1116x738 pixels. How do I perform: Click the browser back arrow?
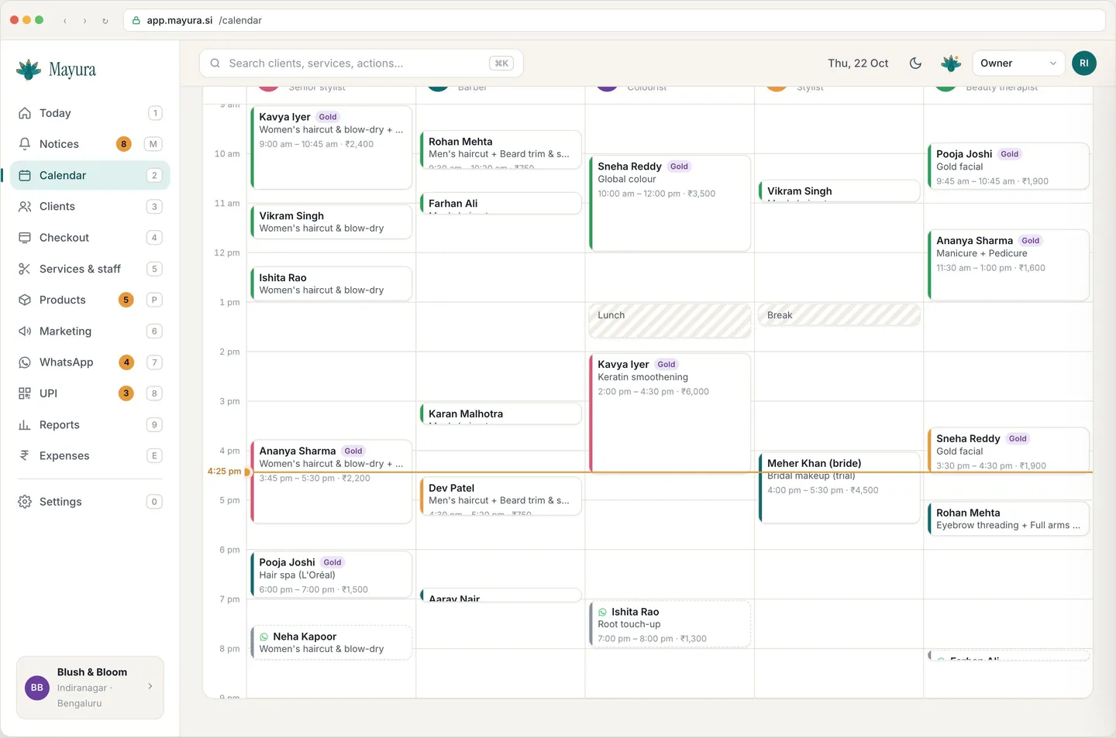point(65,21)
